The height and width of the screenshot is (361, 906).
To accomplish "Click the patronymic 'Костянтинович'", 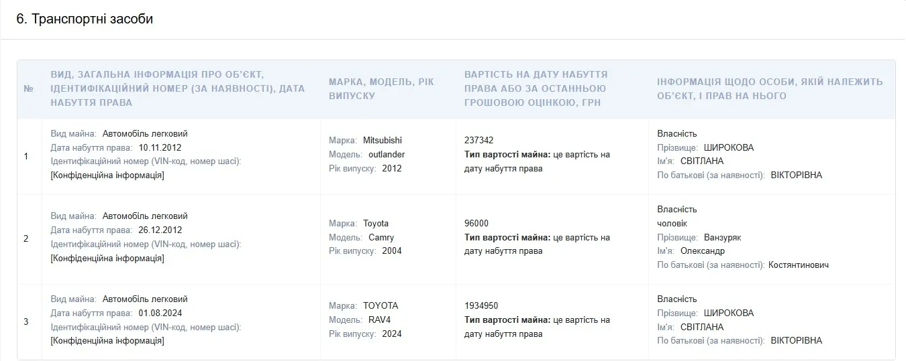I will point(799,265).
